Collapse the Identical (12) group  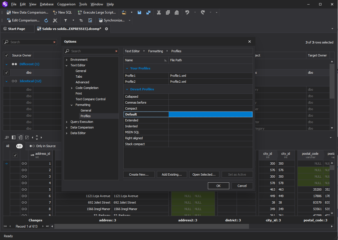(x=6, y=81)
